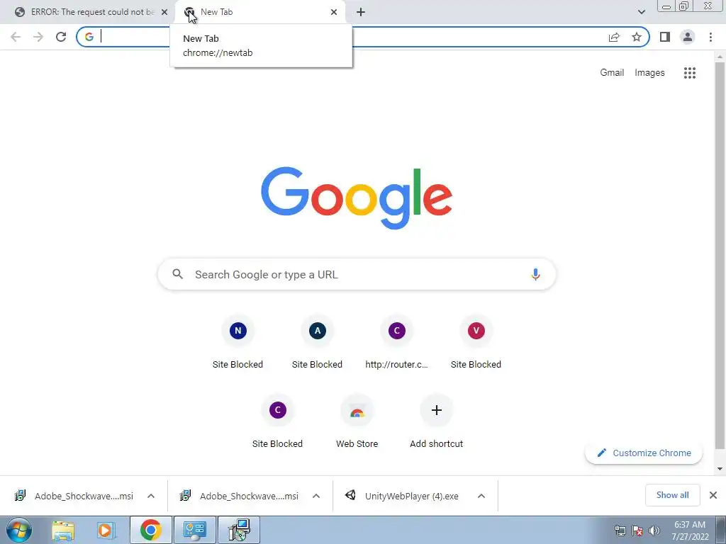Open the N Site Blocked shortcut
The width and height of the screenshot is (726, 544).
[x=238, y=342]
